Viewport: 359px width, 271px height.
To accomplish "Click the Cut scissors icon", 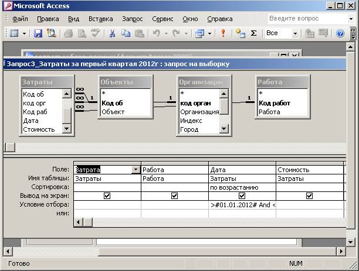I will tap(112, 33).
